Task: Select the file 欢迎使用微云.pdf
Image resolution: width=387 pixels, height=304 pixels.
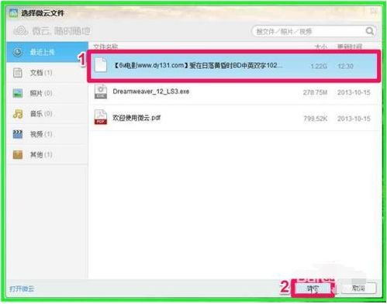Action: click(234, 118)
